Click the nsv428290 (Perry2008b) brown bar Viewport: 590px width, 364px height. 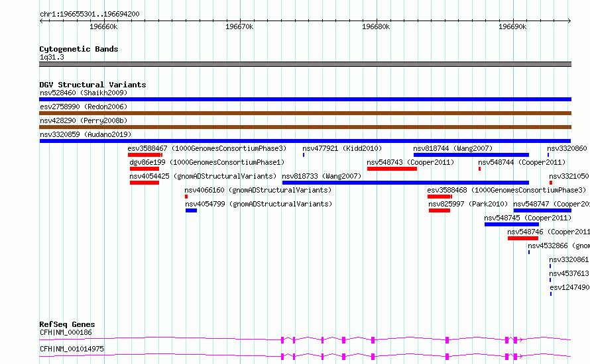click(305, 127)
